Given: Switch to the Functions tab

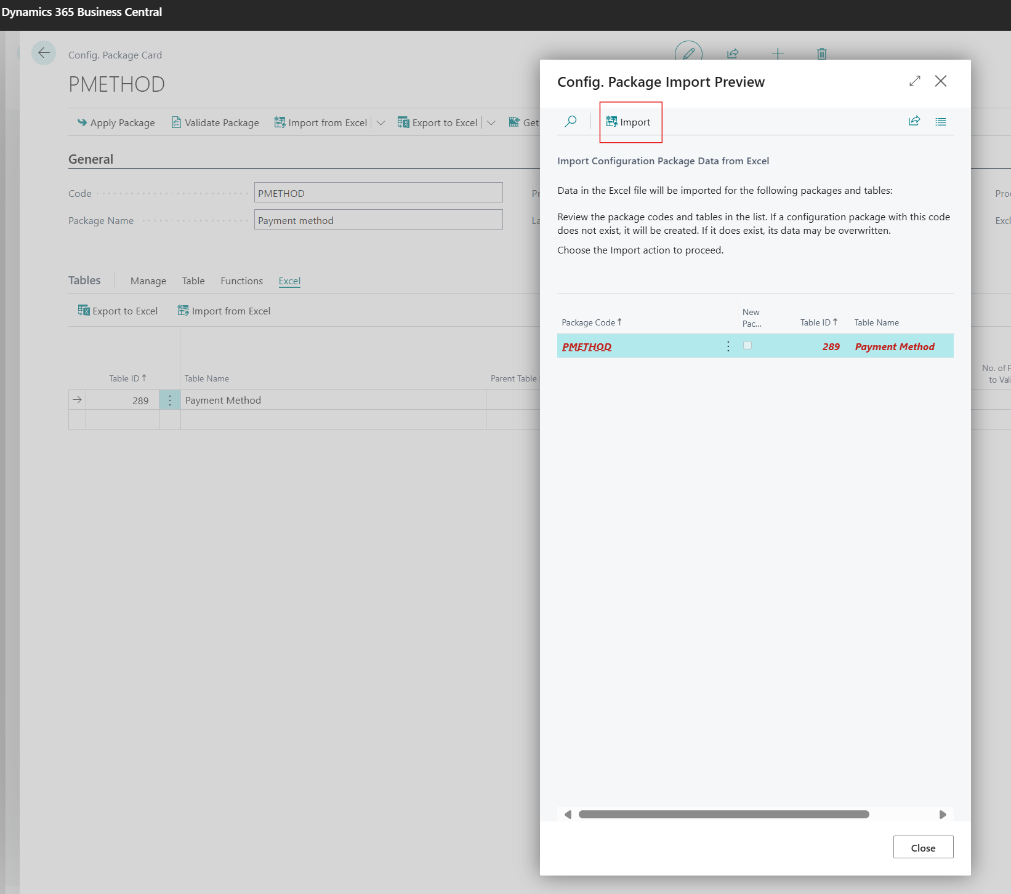Looking at the screenshot, I should (241, 281).
